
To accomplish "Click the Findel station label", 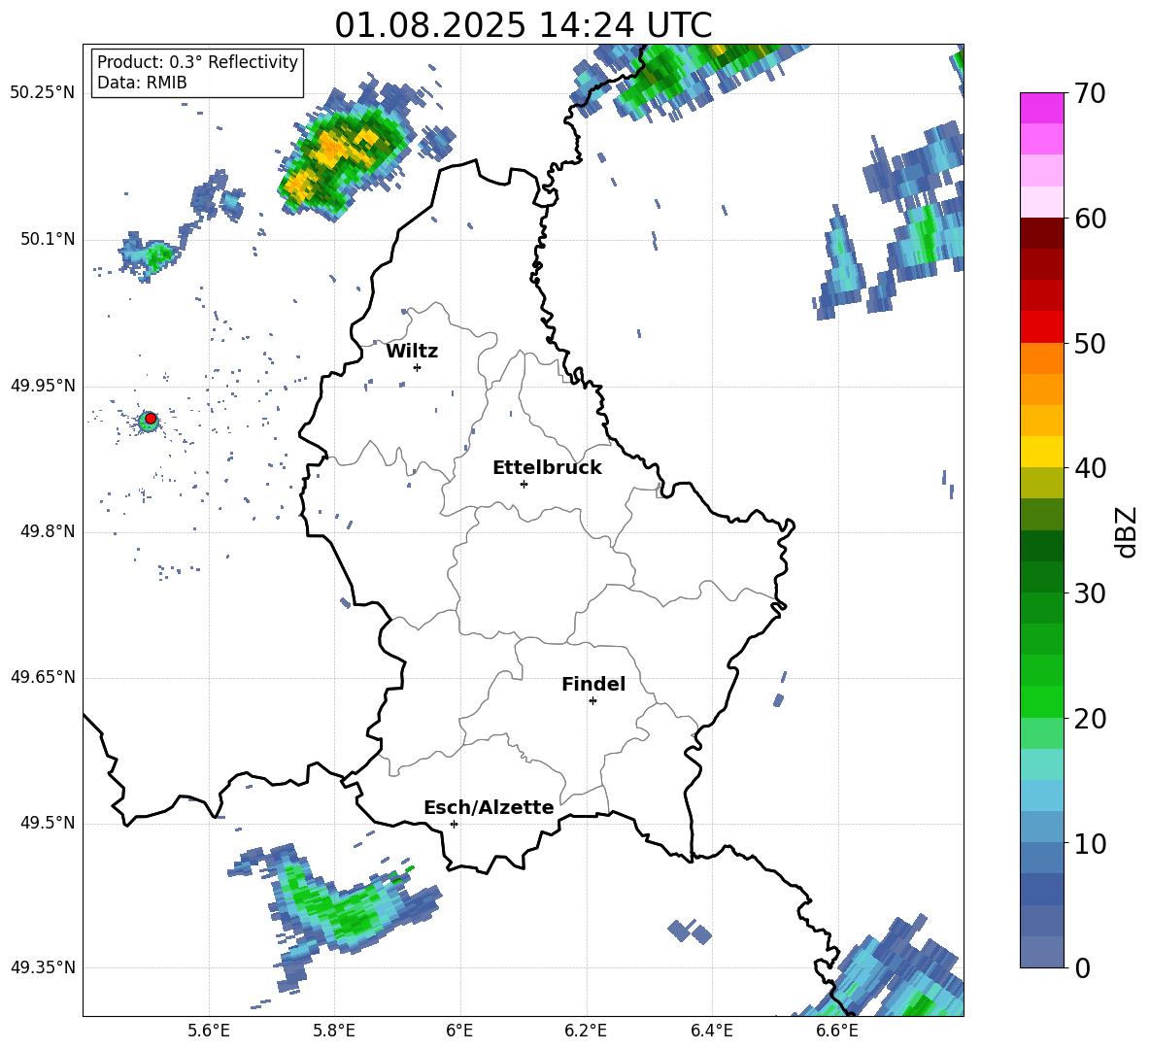I will 593,684.
